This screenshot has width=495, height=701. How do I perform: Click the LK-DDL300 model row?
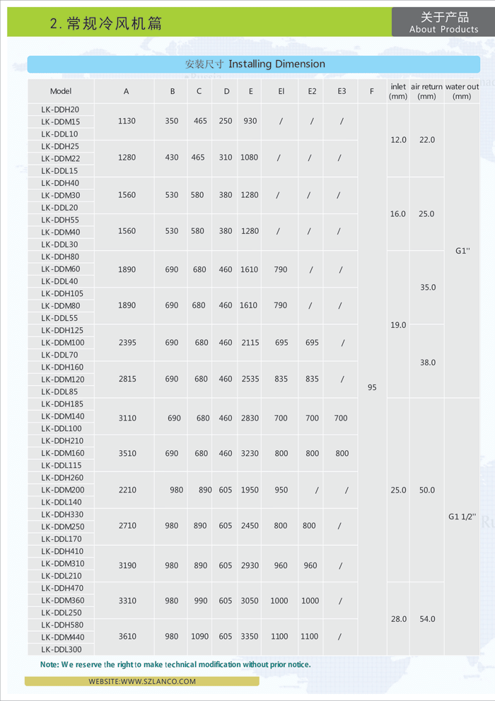tap(61, 649)
